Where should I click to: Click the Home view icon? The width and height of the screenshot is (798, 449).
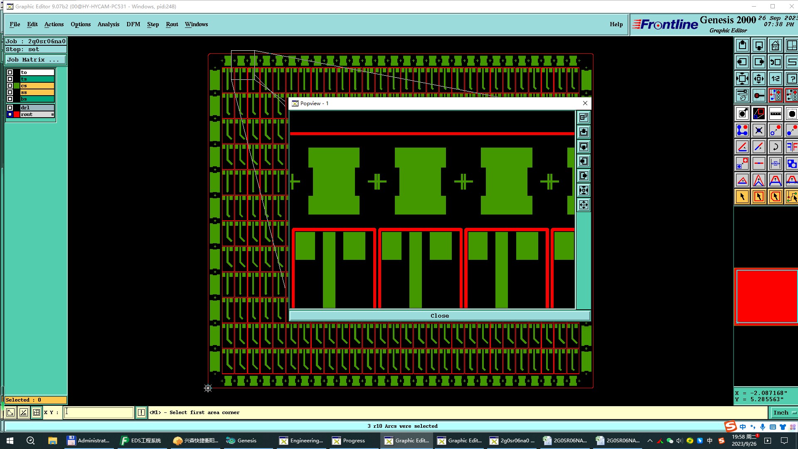[775, 45]
